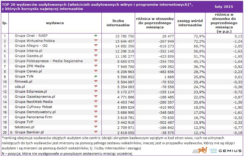This screenshot has width=244, height=156.
Task: Click the green up arrow beside Grupa Onet - RASP
Action: 96,35
